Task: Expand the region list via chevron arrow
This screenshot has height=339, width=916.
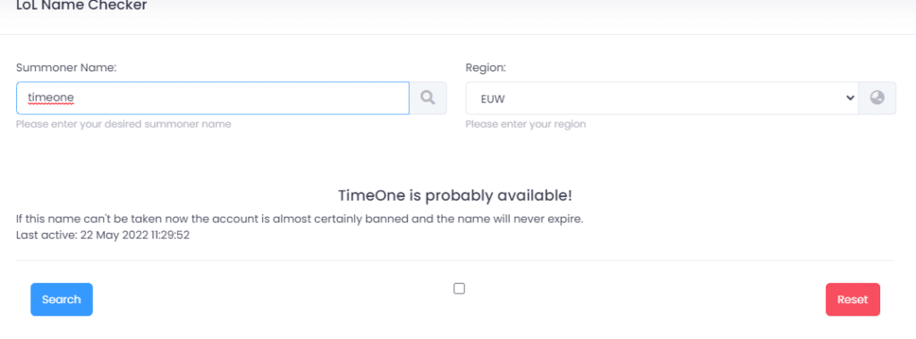Action: click(x=850, y=98)
